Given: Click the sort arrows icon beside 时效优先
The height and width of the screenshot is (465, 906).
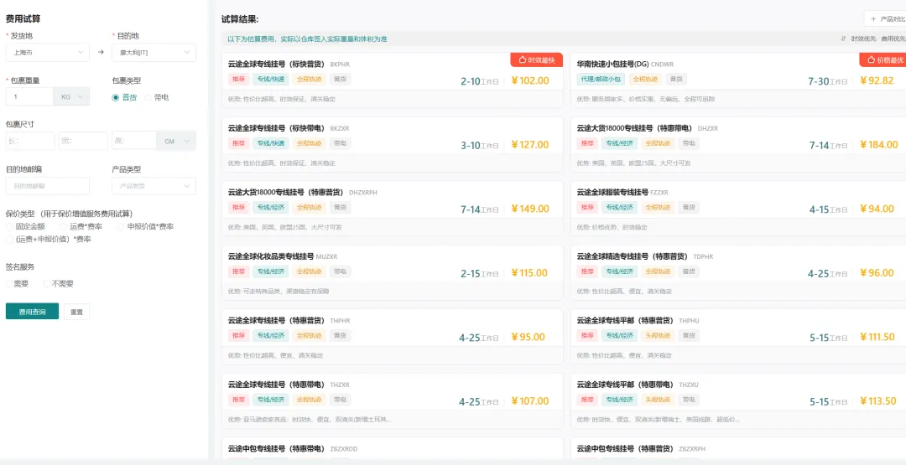Looking at the screenshot, I should 843,39.
